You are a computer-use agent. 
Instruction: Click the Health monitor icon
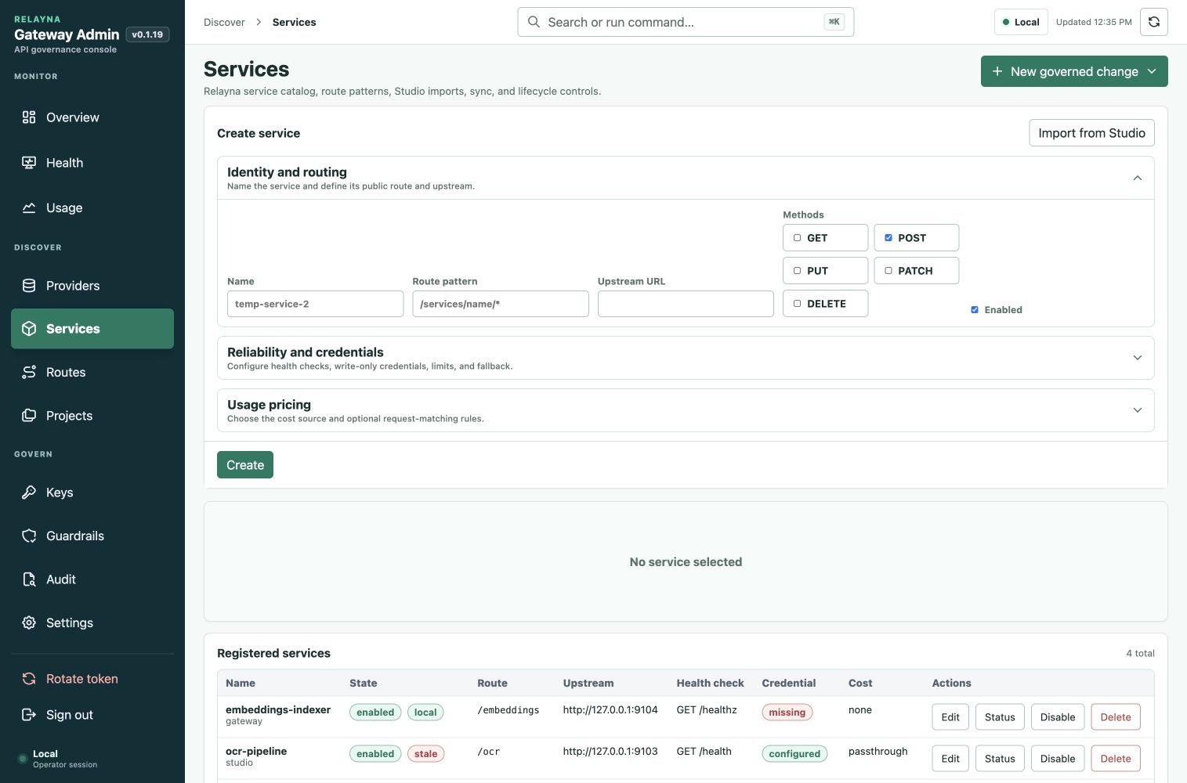29,163
